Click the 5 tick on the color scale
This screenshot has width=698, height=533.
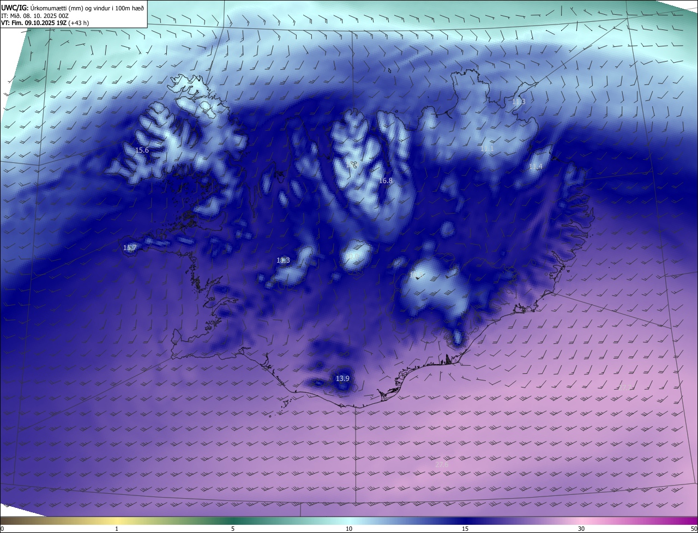233,529
